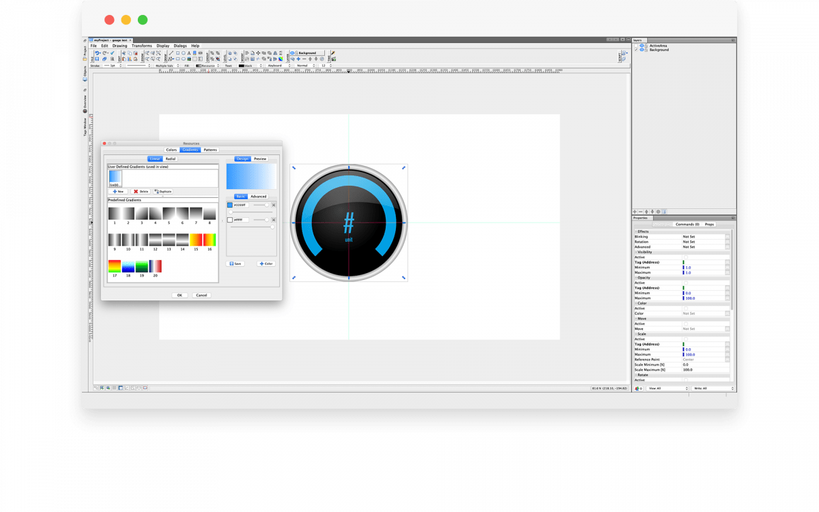Click the checkmark icon in File toolbar group
Screen dimensions: 819x512
click(x=112, y=53)
